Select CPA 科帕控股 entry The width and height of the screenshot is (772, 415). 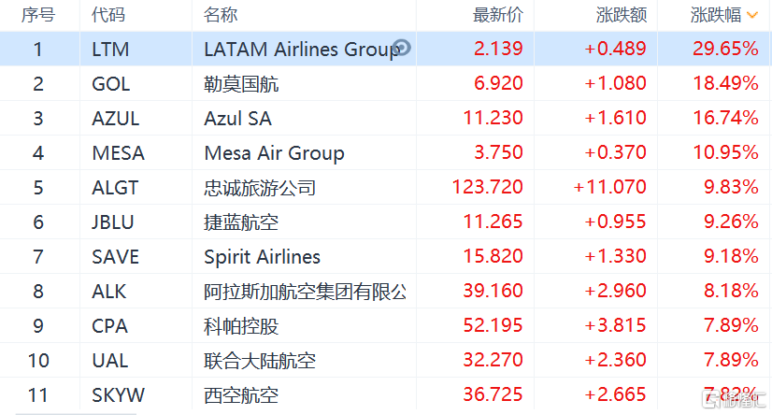pos(386,325)
